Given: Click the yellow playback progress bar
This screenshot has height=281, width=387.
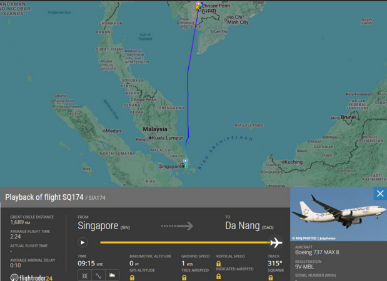Looking at the screenshot, I should click(x=185, y=242).
